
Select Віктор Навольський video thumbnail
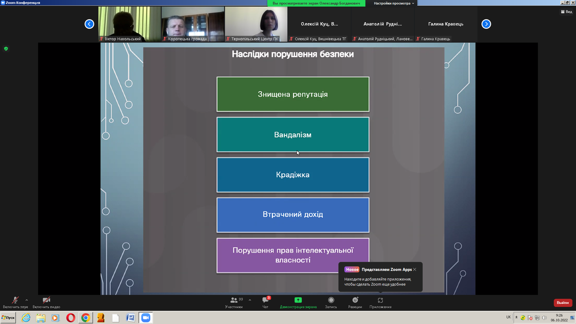(x=130, y=24)
